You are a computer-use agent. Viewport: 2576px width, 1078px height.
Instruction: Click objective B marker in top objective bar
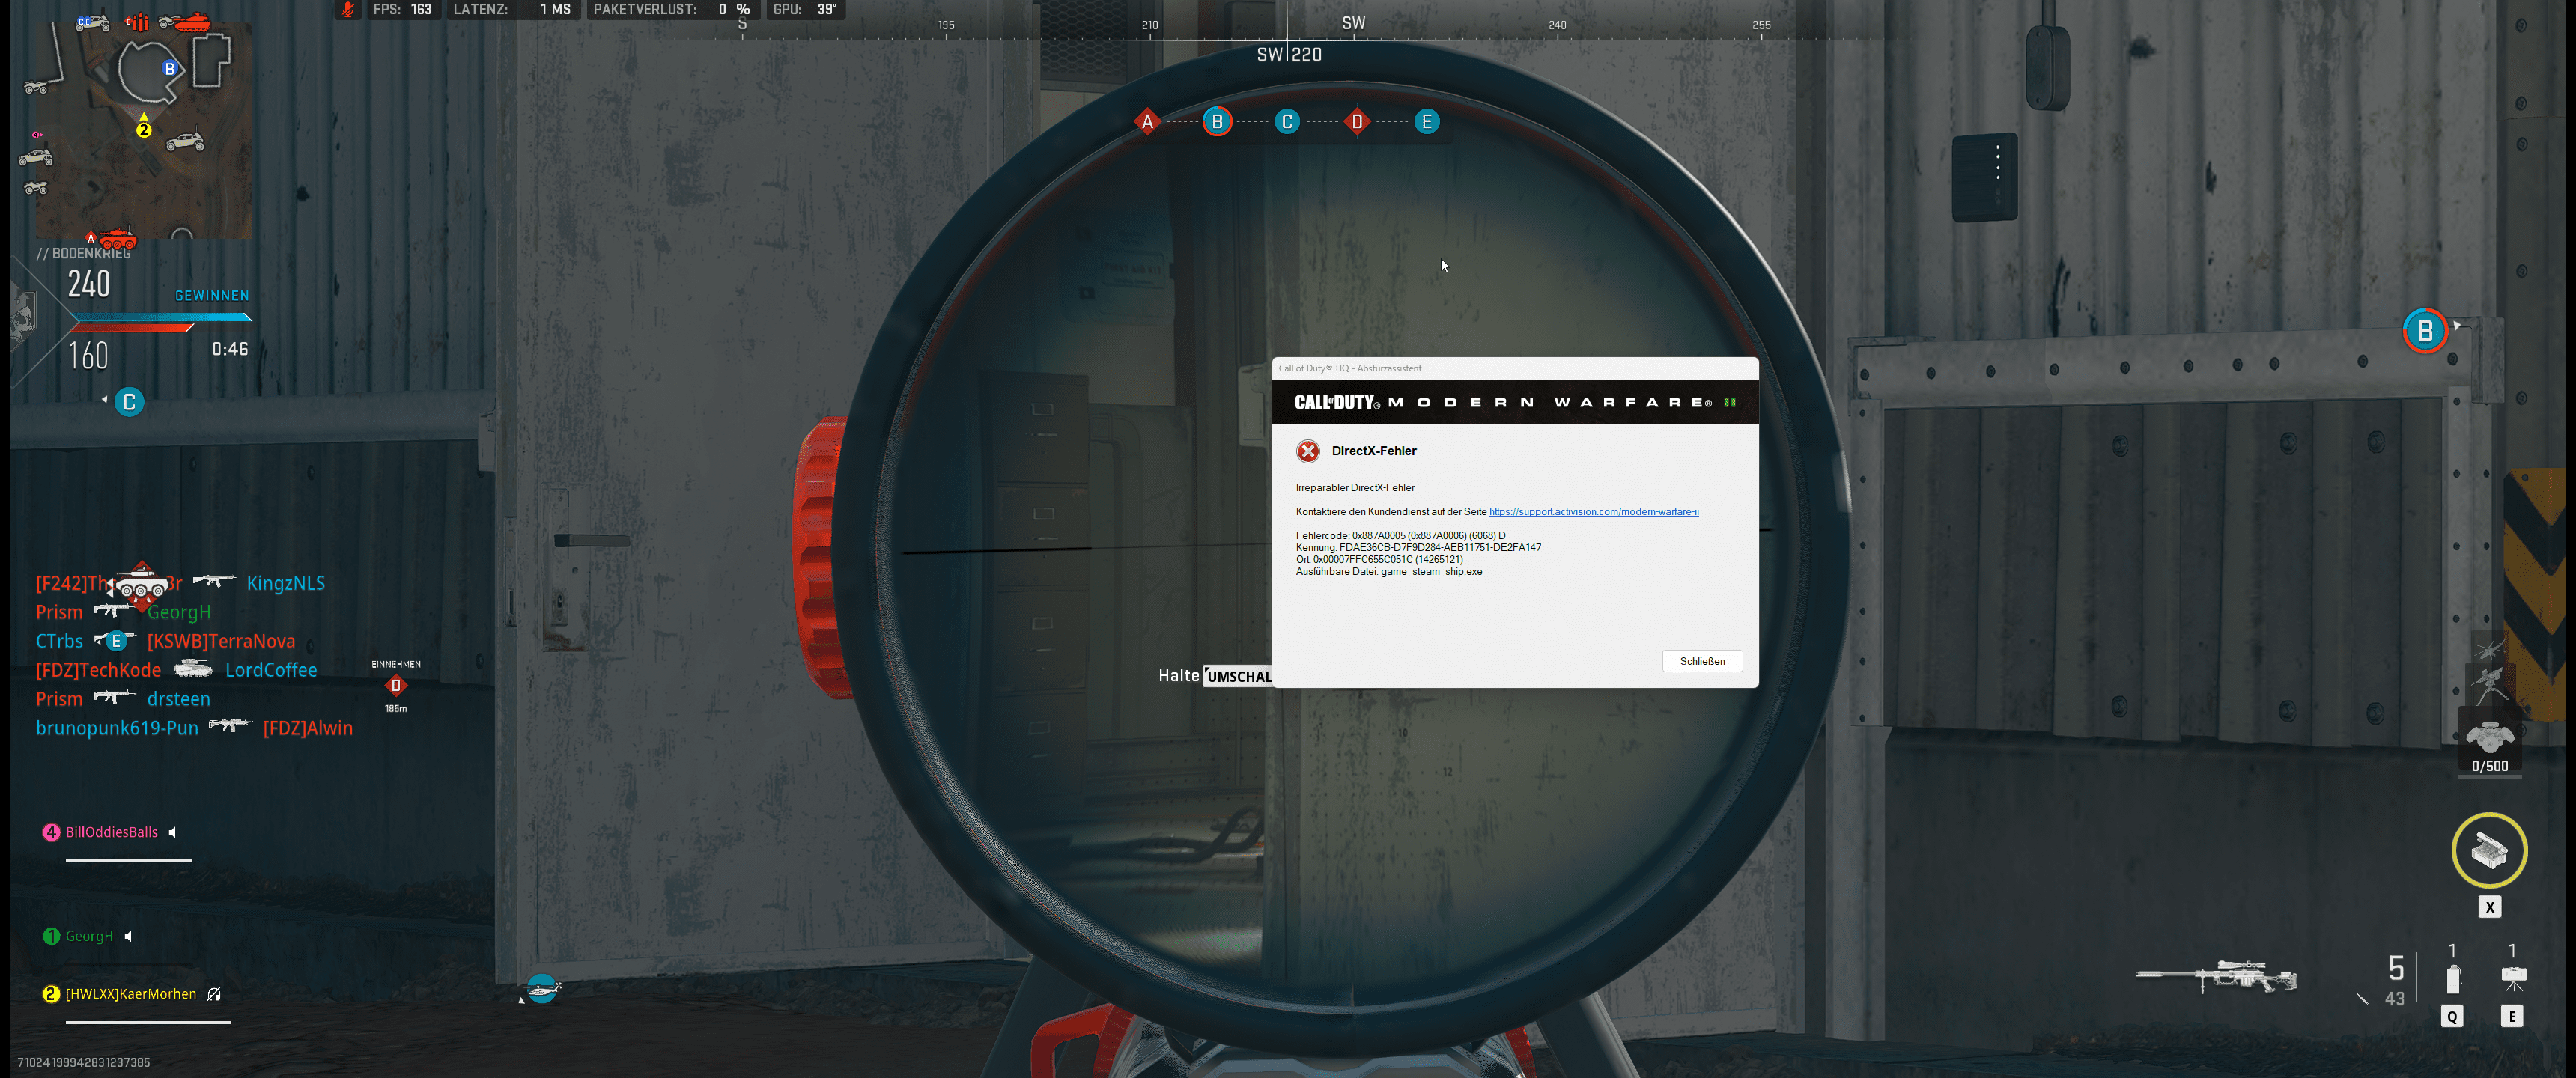(1217, 122)
